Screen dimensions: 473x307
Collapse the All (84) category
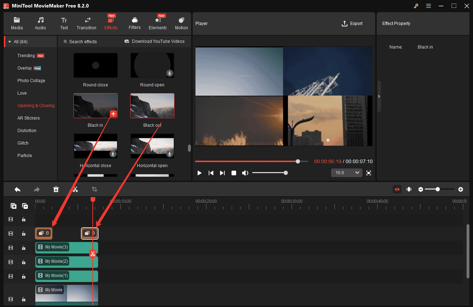pyautogui.click(x=10, y=42)
